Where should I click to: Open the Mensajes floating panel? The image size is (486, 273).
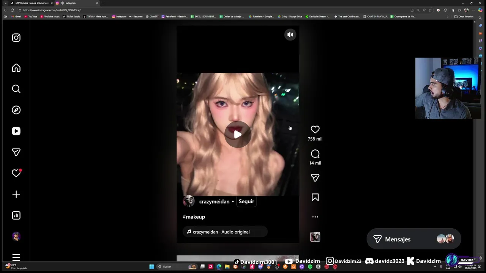[x=414, y=239]
